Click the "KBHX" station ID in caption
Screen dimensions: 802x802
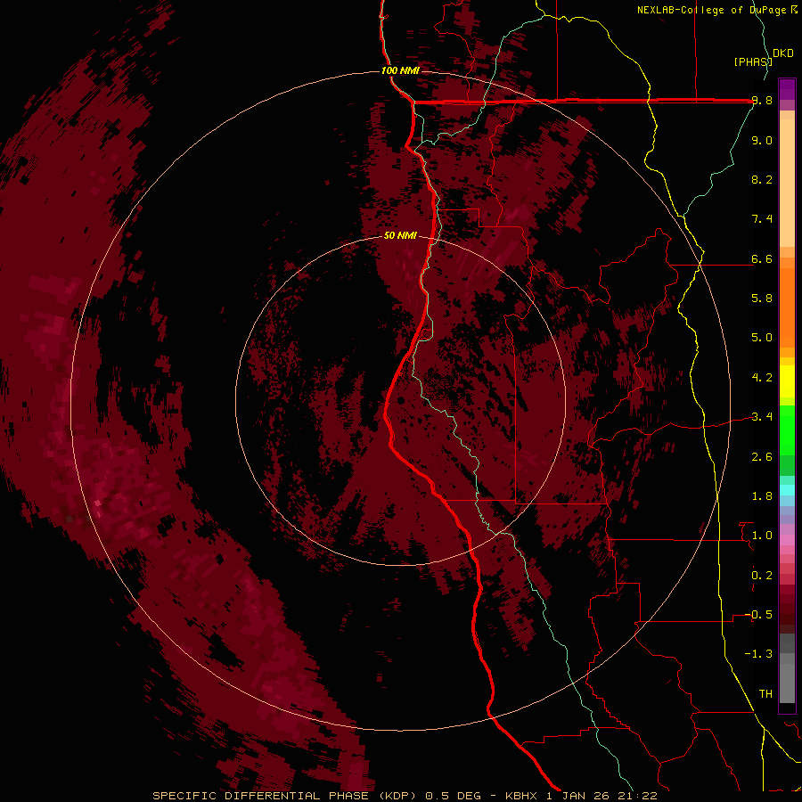[x=521, y=796]
